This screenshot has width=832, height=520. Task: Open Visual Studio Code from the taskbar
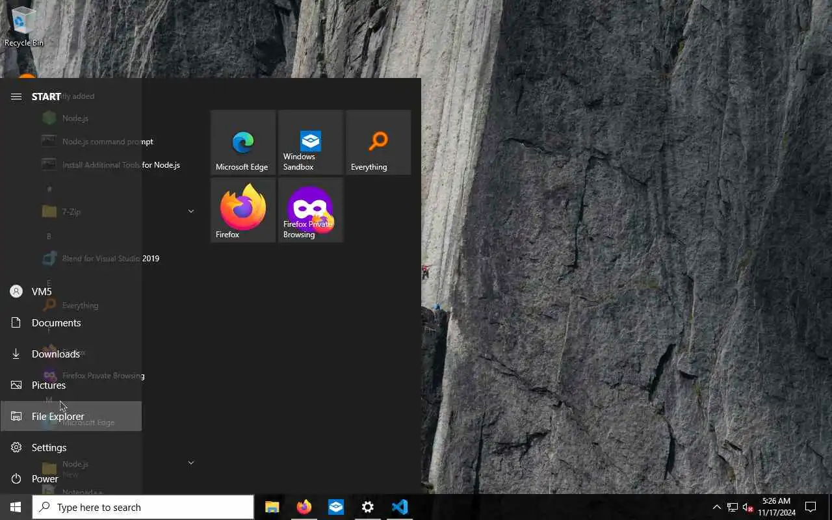point(400,507)
